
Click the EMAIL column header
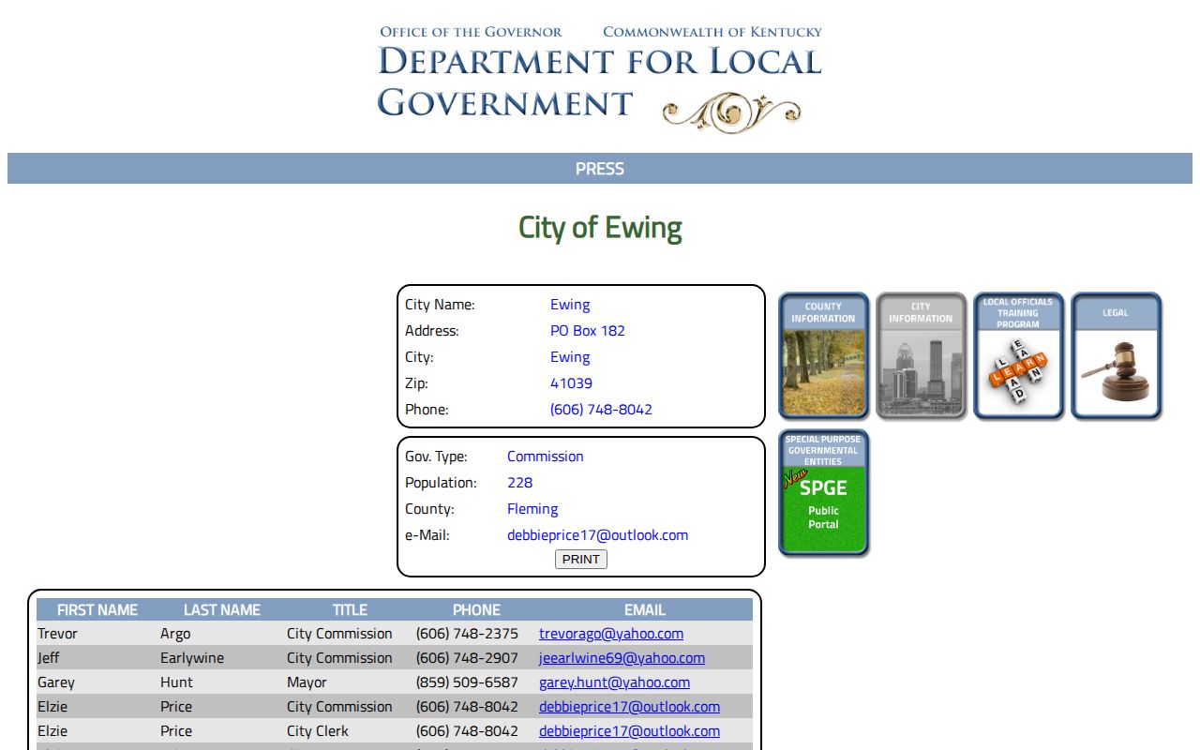[x=645, y=609]
